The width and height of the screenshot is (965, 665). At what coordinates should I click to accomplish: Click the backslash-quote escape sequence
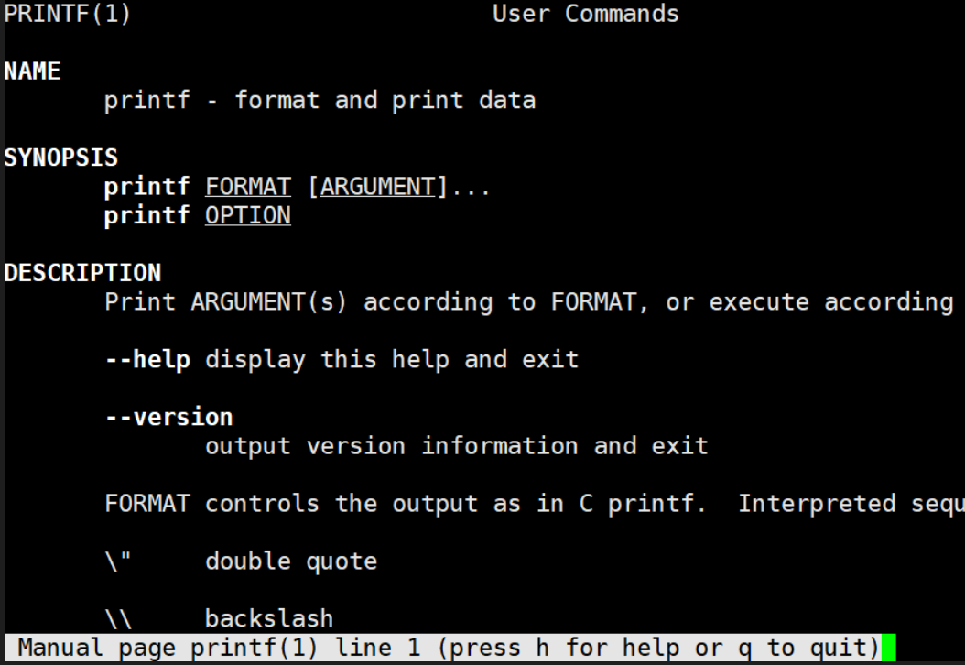(x=118, y=561)
